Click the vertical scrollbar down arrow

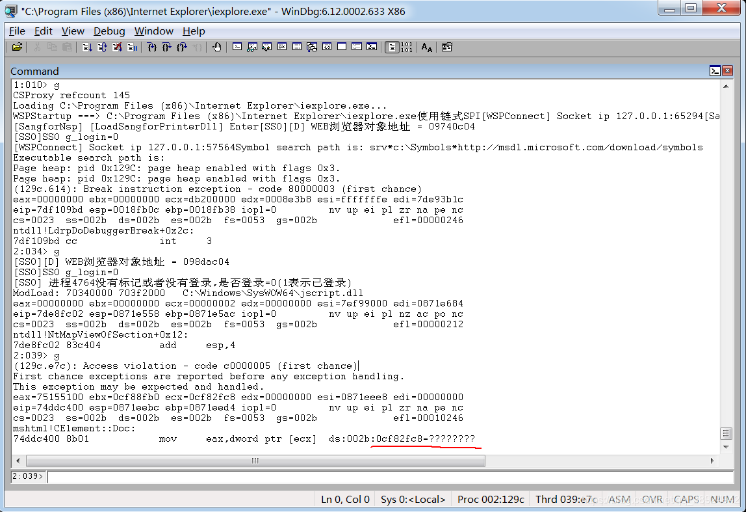[x=726, y=447]
